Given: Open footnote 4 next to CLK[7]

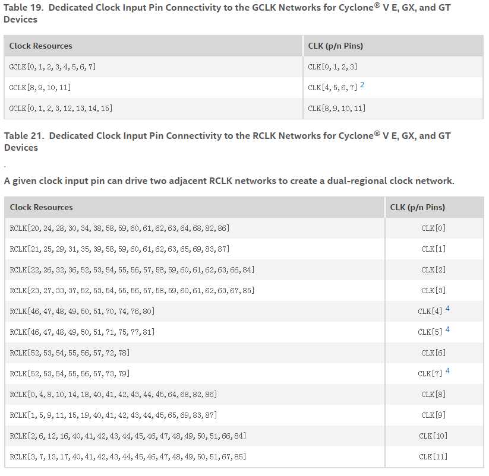Looking at the screenshot, I should point(447,371).
